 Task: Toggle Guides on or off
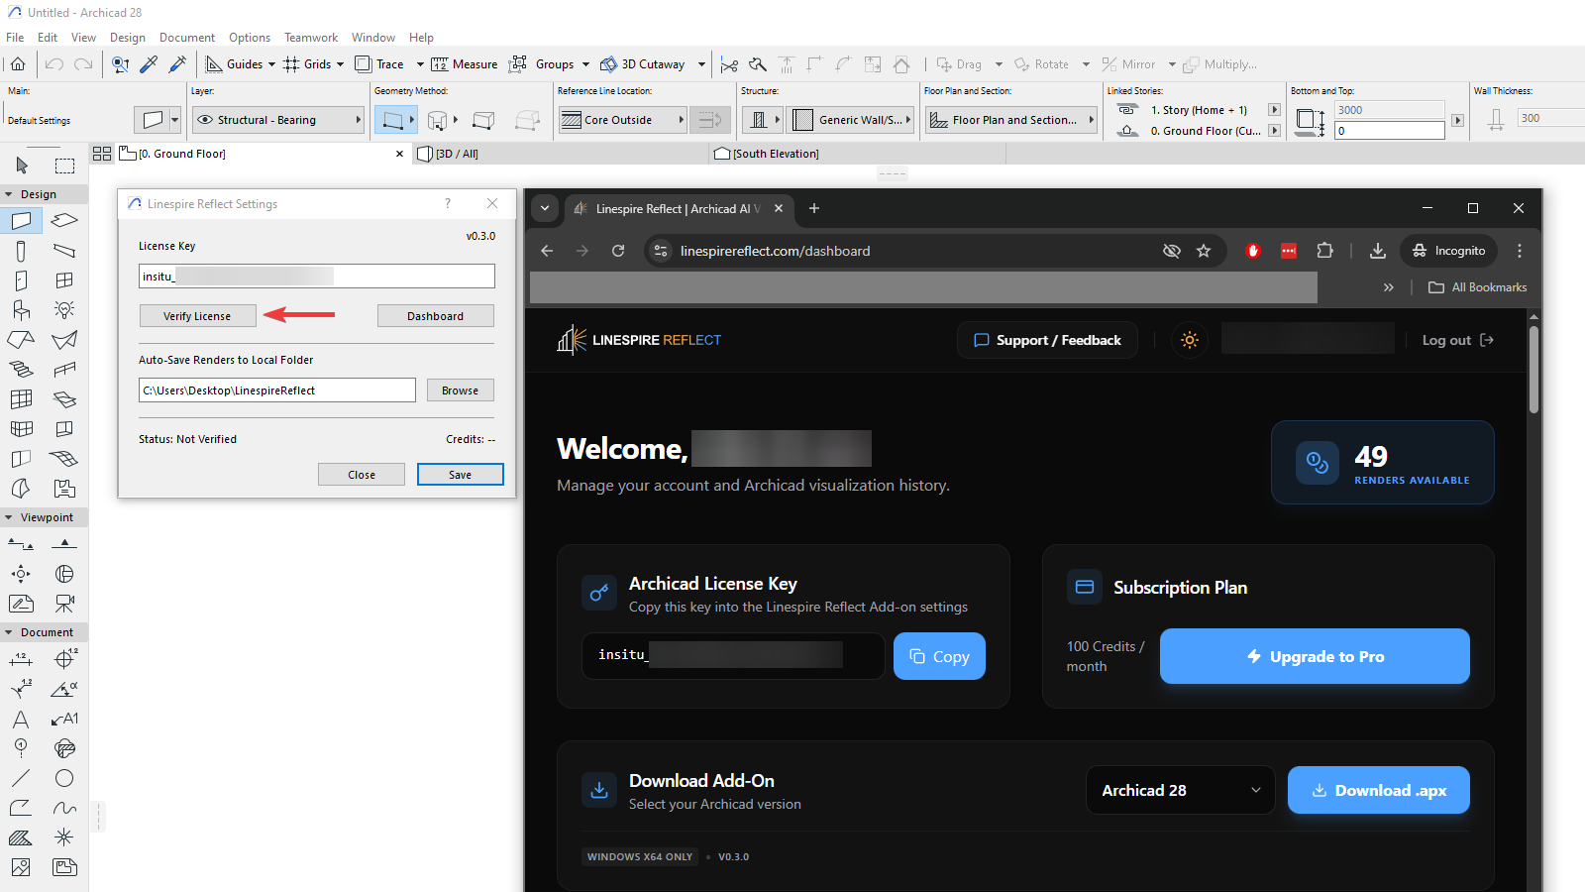(215, 64)
